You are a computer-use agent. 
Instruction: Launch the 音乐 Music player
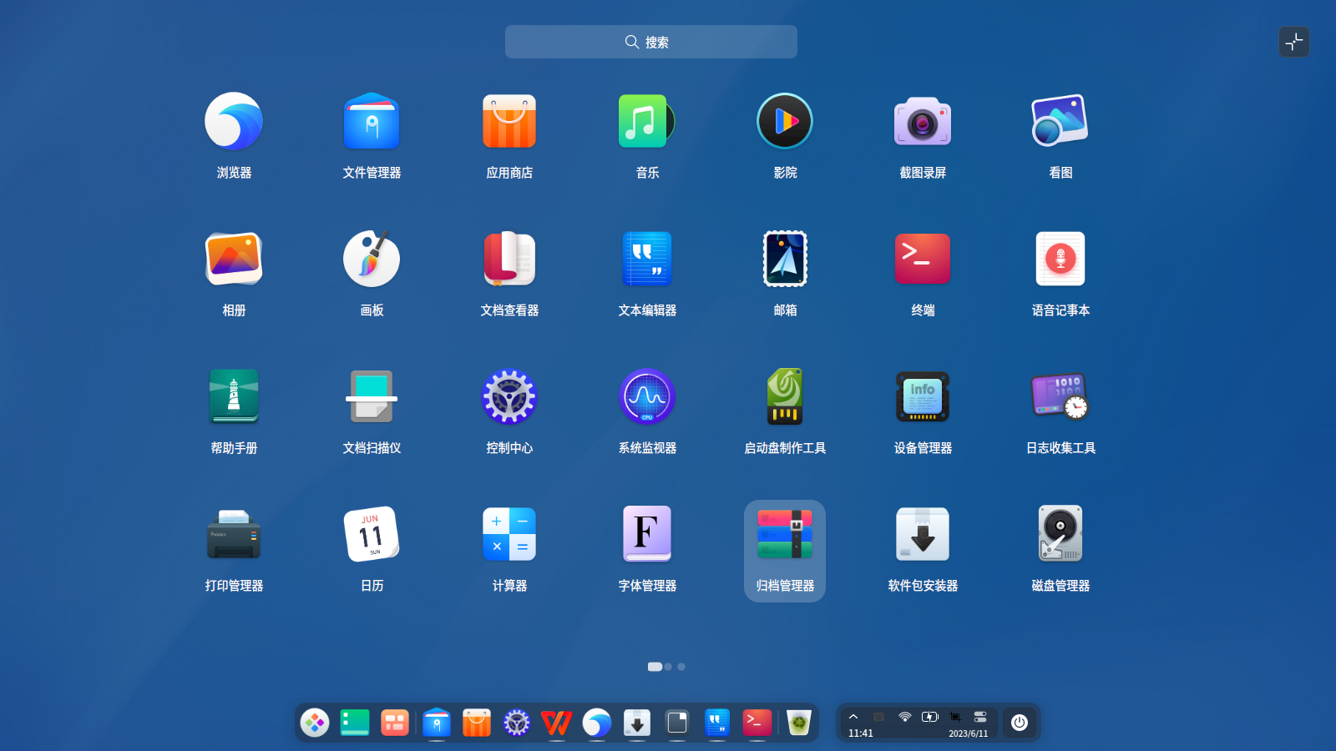646,121
